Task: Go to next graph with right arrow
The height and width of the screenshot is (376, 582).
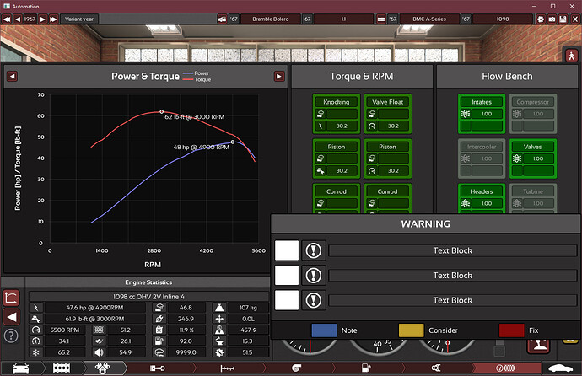Action: coord(279,77)
